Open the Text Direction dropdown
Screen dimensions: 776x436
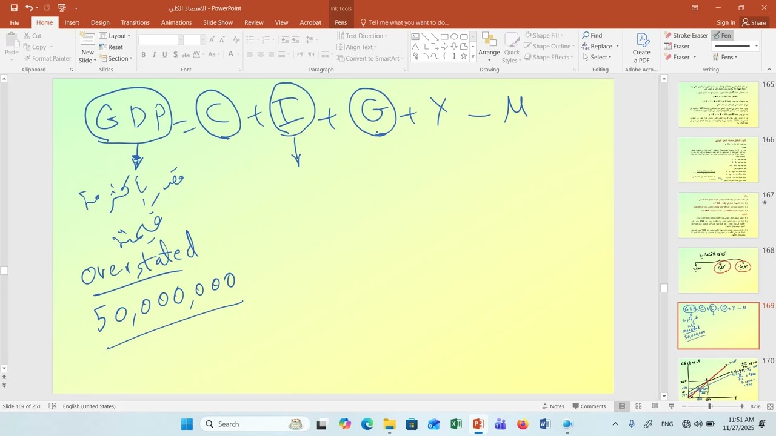pyautogui.click(x=362, y=36)
